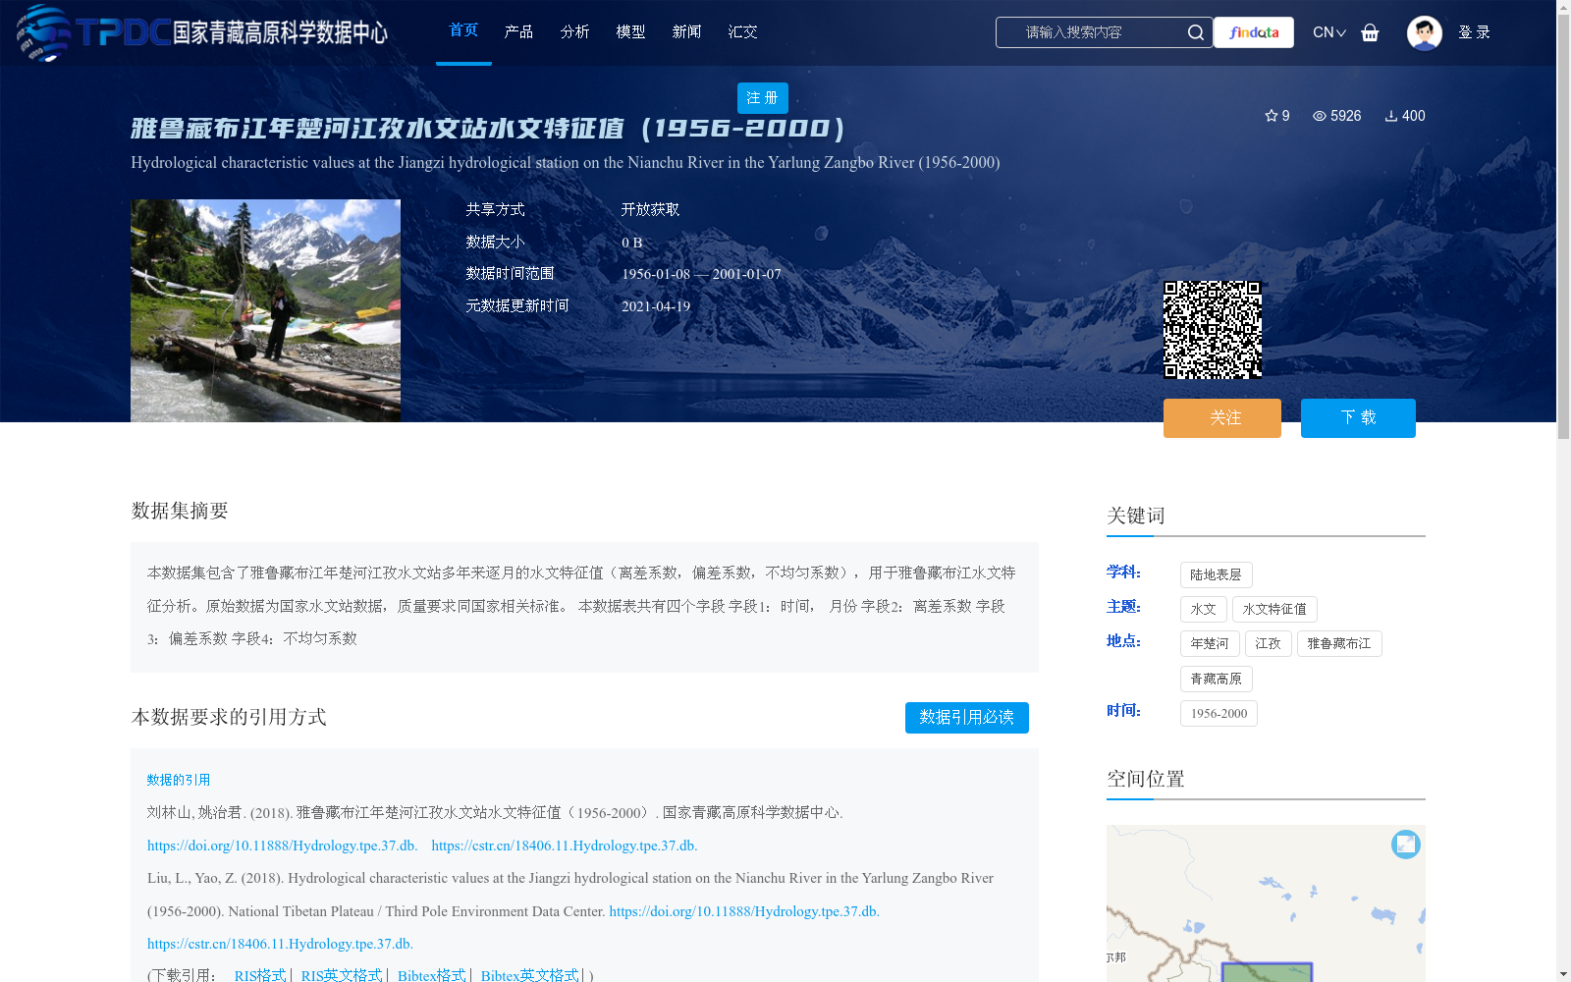Open English citation DOI link
Screen dimensions: 1571x982
pyautogui.click(x=744, y=911)
